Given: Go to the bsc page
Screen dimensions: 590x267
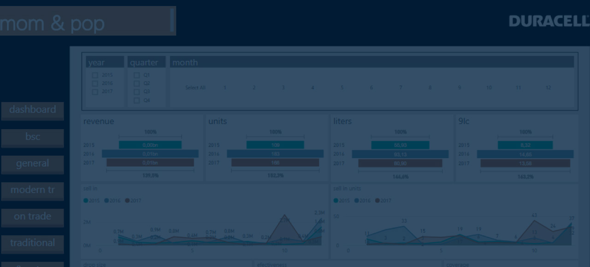Looking at the screenshot, I should click(32, 137).
